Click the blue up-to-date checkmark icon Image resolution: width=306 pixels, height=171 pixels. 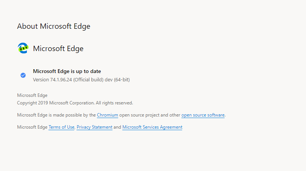(23, 75)
